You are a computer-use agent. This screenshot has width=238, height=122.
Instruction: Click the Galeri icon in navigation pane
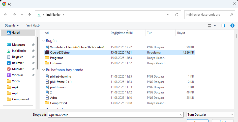pos(9,33)
